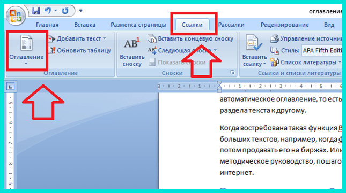Open the Вид tab

coord(329,25)
